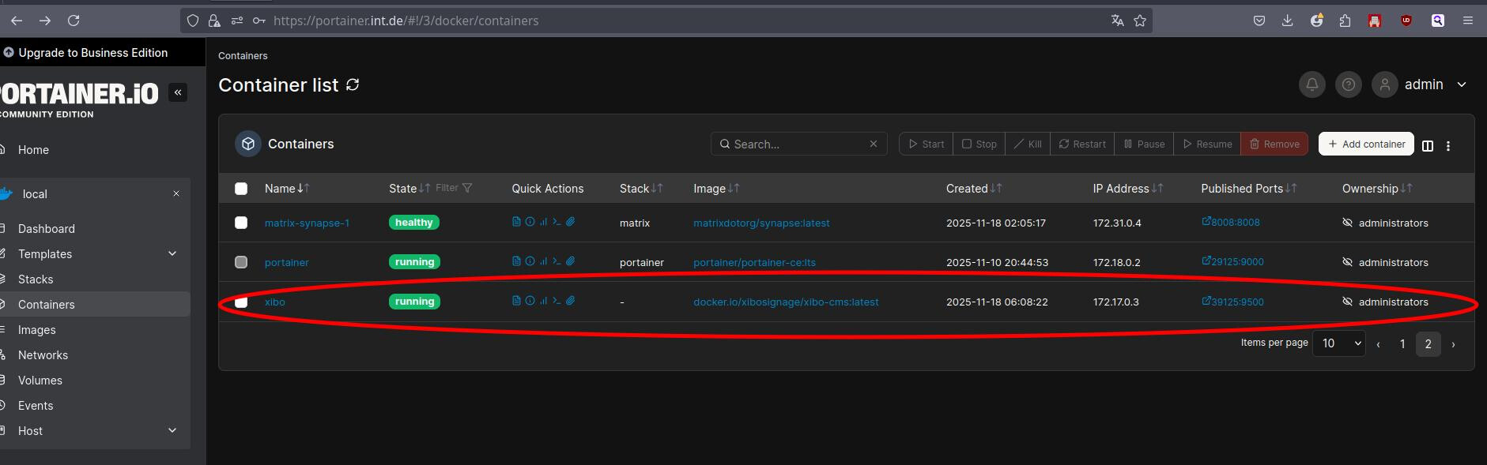Select all containers with header checkbox

[x=241, y=189]
